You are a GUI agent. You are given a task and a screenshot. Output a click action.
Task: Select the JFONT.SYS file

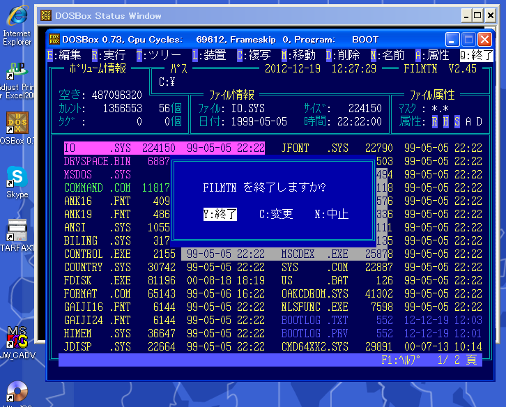click(382, 148)
